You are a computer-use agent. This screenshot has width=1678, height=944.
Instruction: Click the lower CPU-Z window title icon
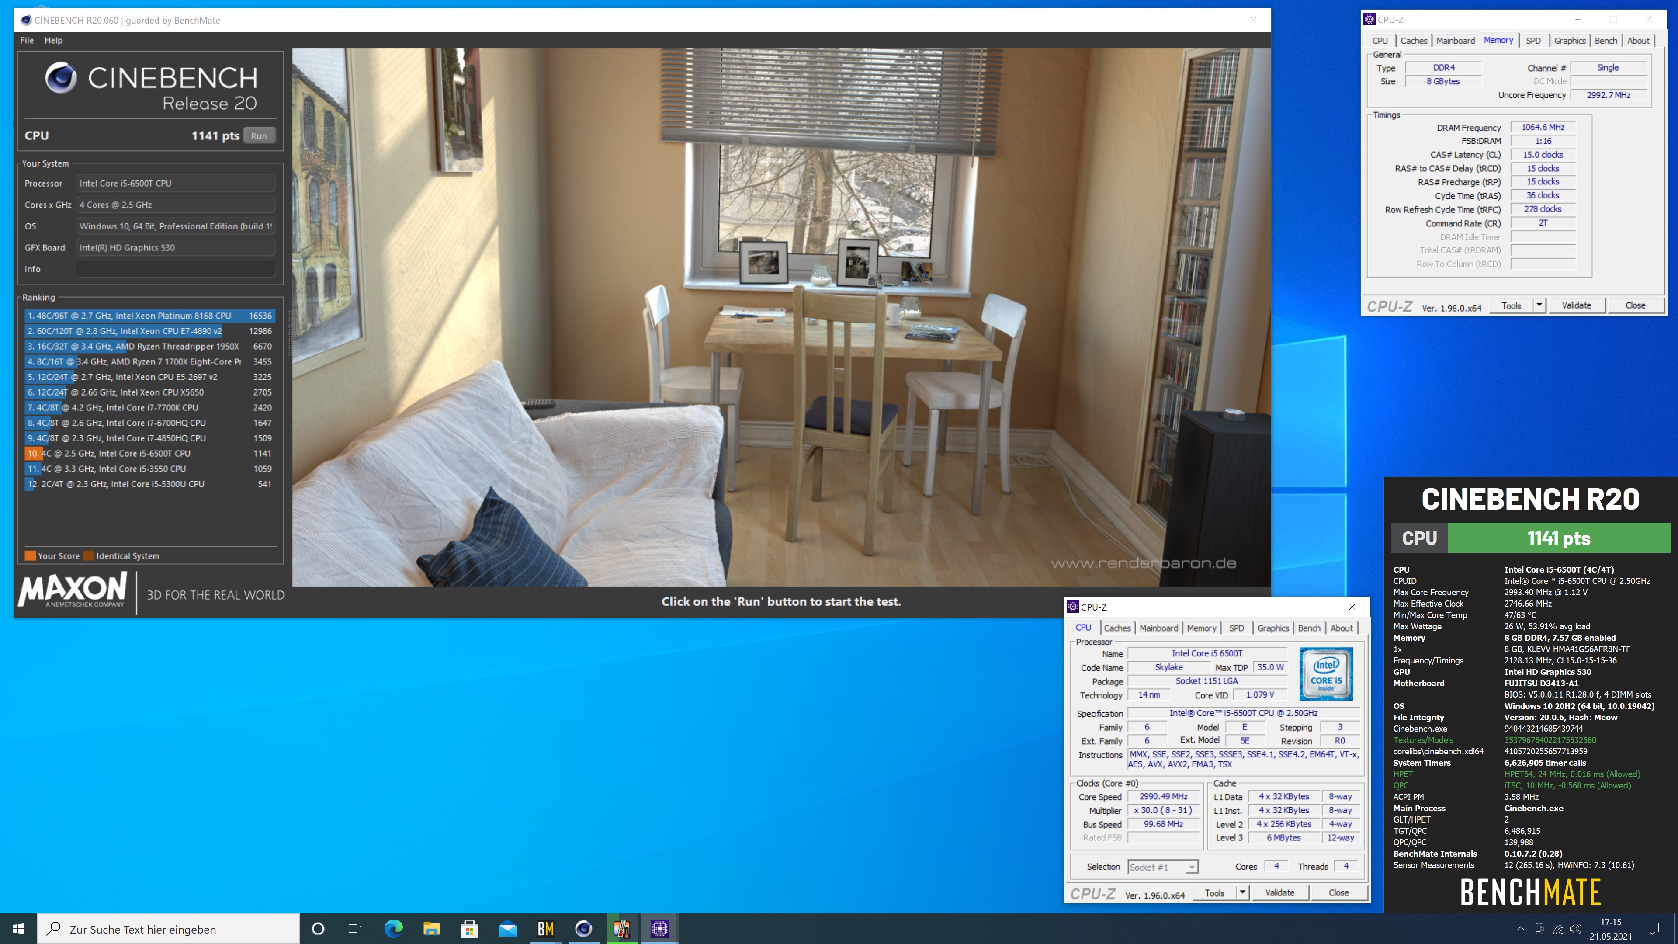[1073, 607]
